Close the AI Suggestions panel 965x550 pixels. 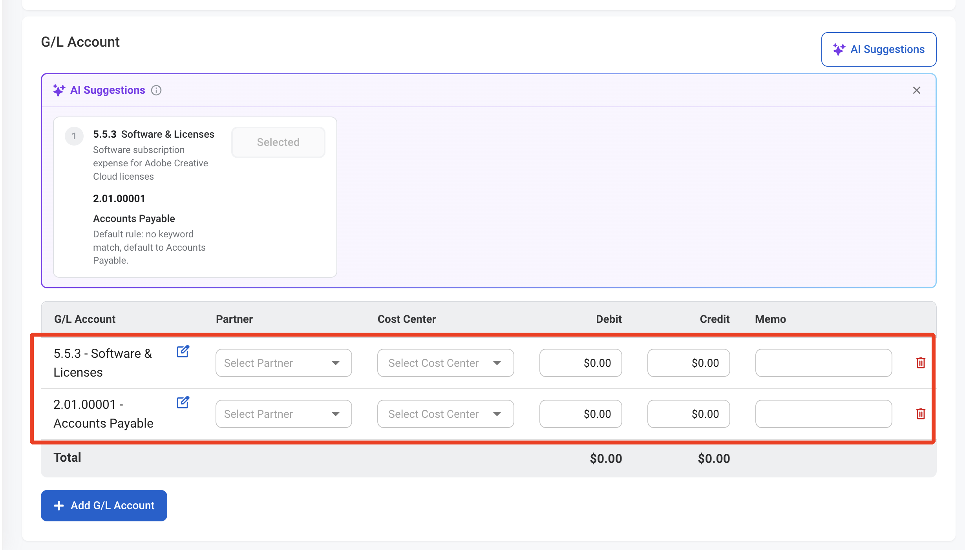916,90
